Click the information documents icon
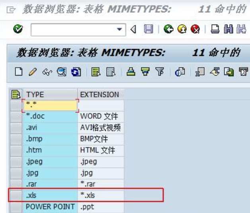 pos(180,72)
